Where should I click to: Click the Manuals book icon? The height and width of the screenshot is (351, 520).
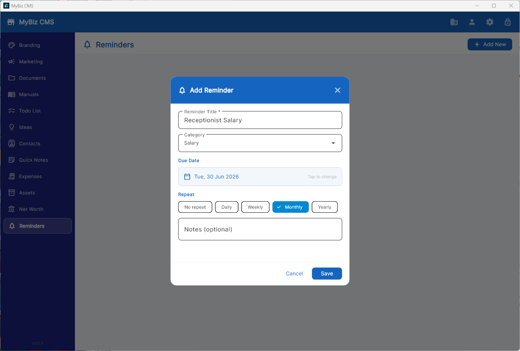click(x=12, y=94)
